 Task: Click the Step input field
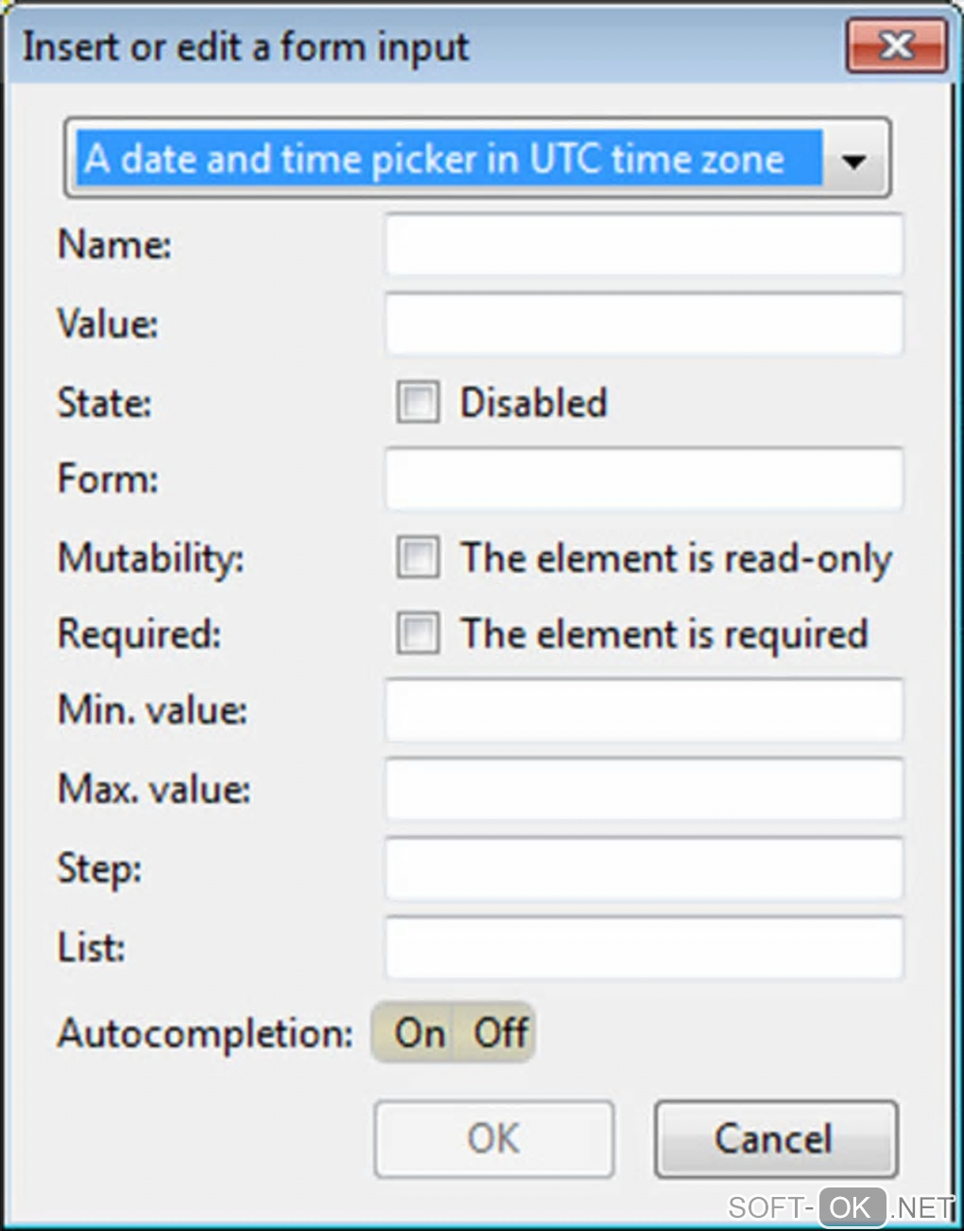[644, 868]
